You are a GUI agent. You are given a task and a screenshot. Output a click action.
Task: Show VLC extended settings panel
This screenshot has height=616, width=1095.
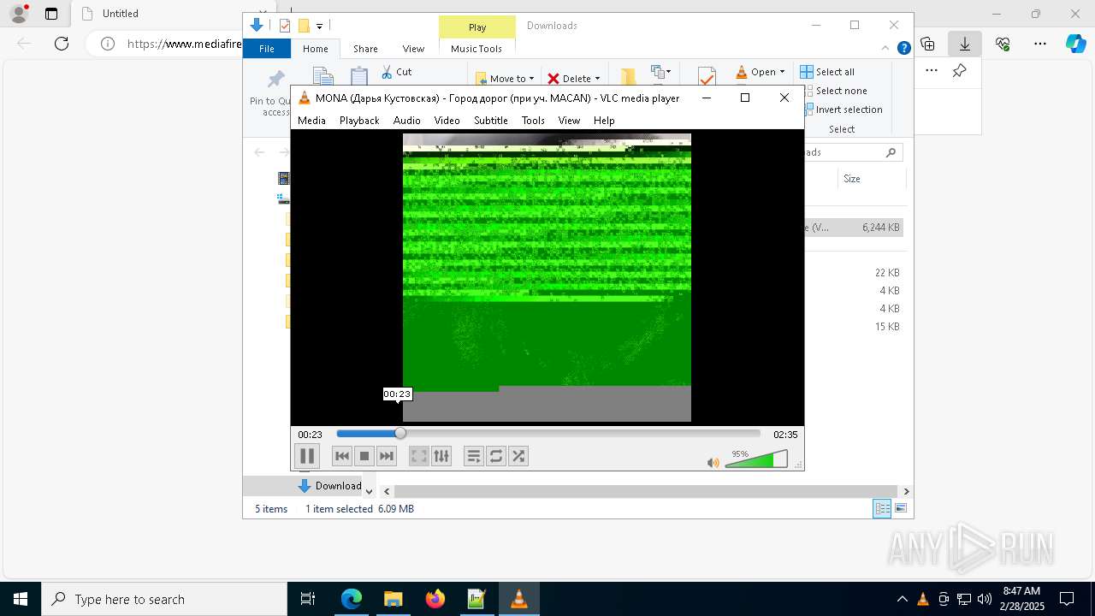pos(441,456)
